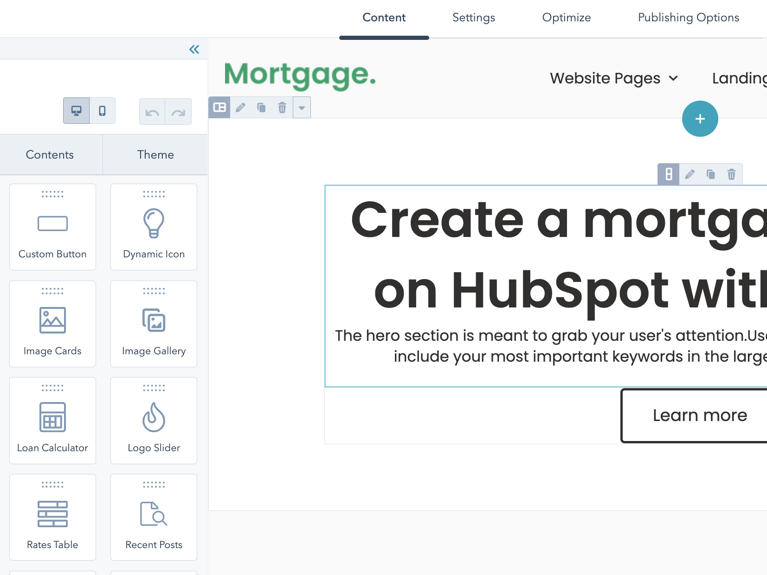767x575 pixels.
Task: Open the Publishing Options tab
Action: pos(688,18)
